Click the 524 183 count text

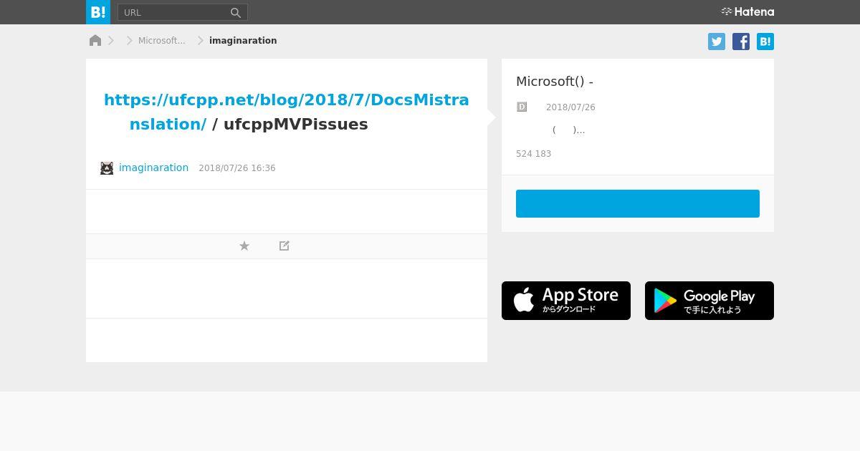coord(533,154)
